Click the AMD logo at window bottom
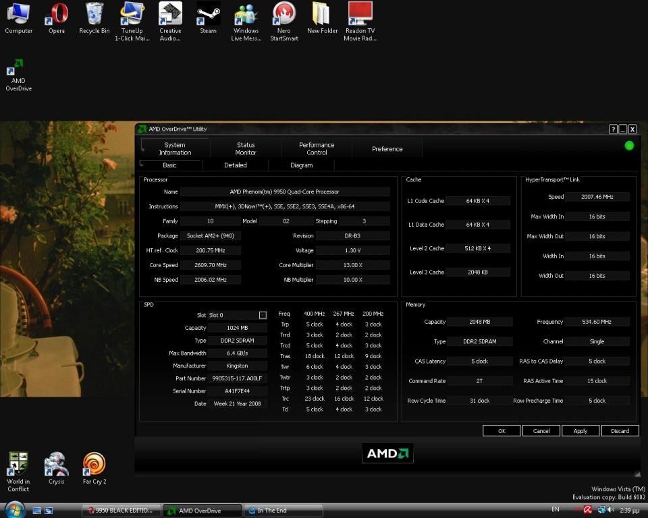 [x=387, y=453]
